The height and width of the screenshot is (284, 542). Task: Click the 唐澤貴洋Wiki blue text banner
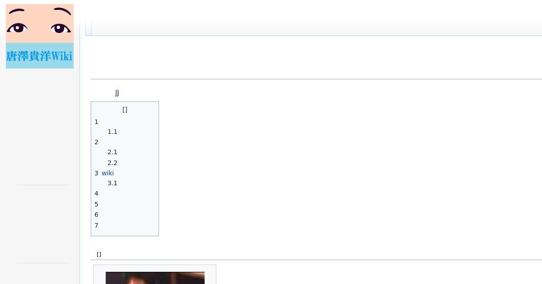pyautogui.click(x=40, y=56)
